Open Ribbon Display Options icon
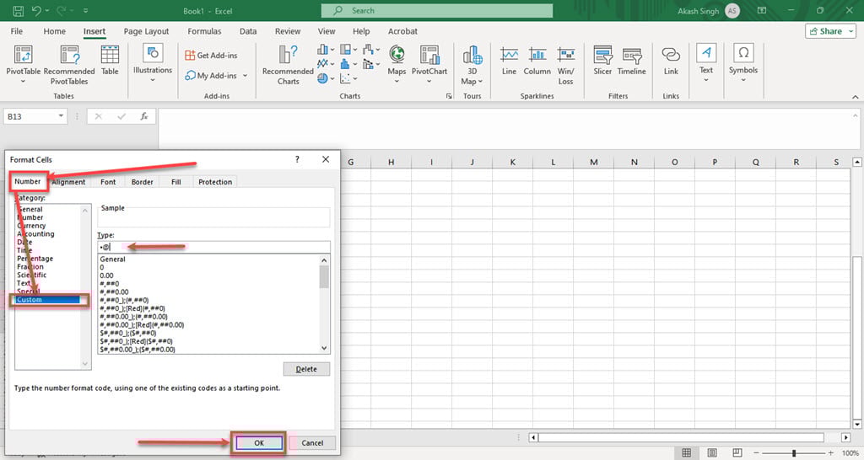Screen dimensions: 864x460 click(x=762, y=10)
